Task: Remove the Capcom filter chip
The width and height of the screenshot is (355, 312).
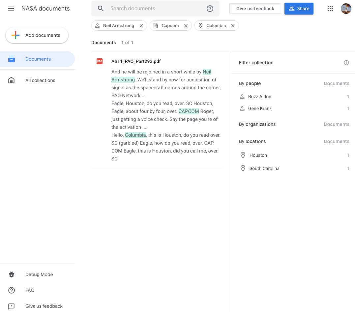Action: (x=186, y=26)
